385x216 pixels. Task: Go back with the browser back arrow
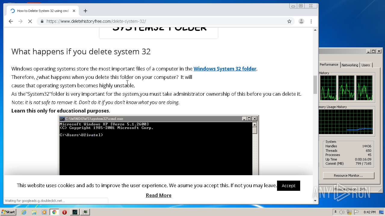[x=11, y=21]
